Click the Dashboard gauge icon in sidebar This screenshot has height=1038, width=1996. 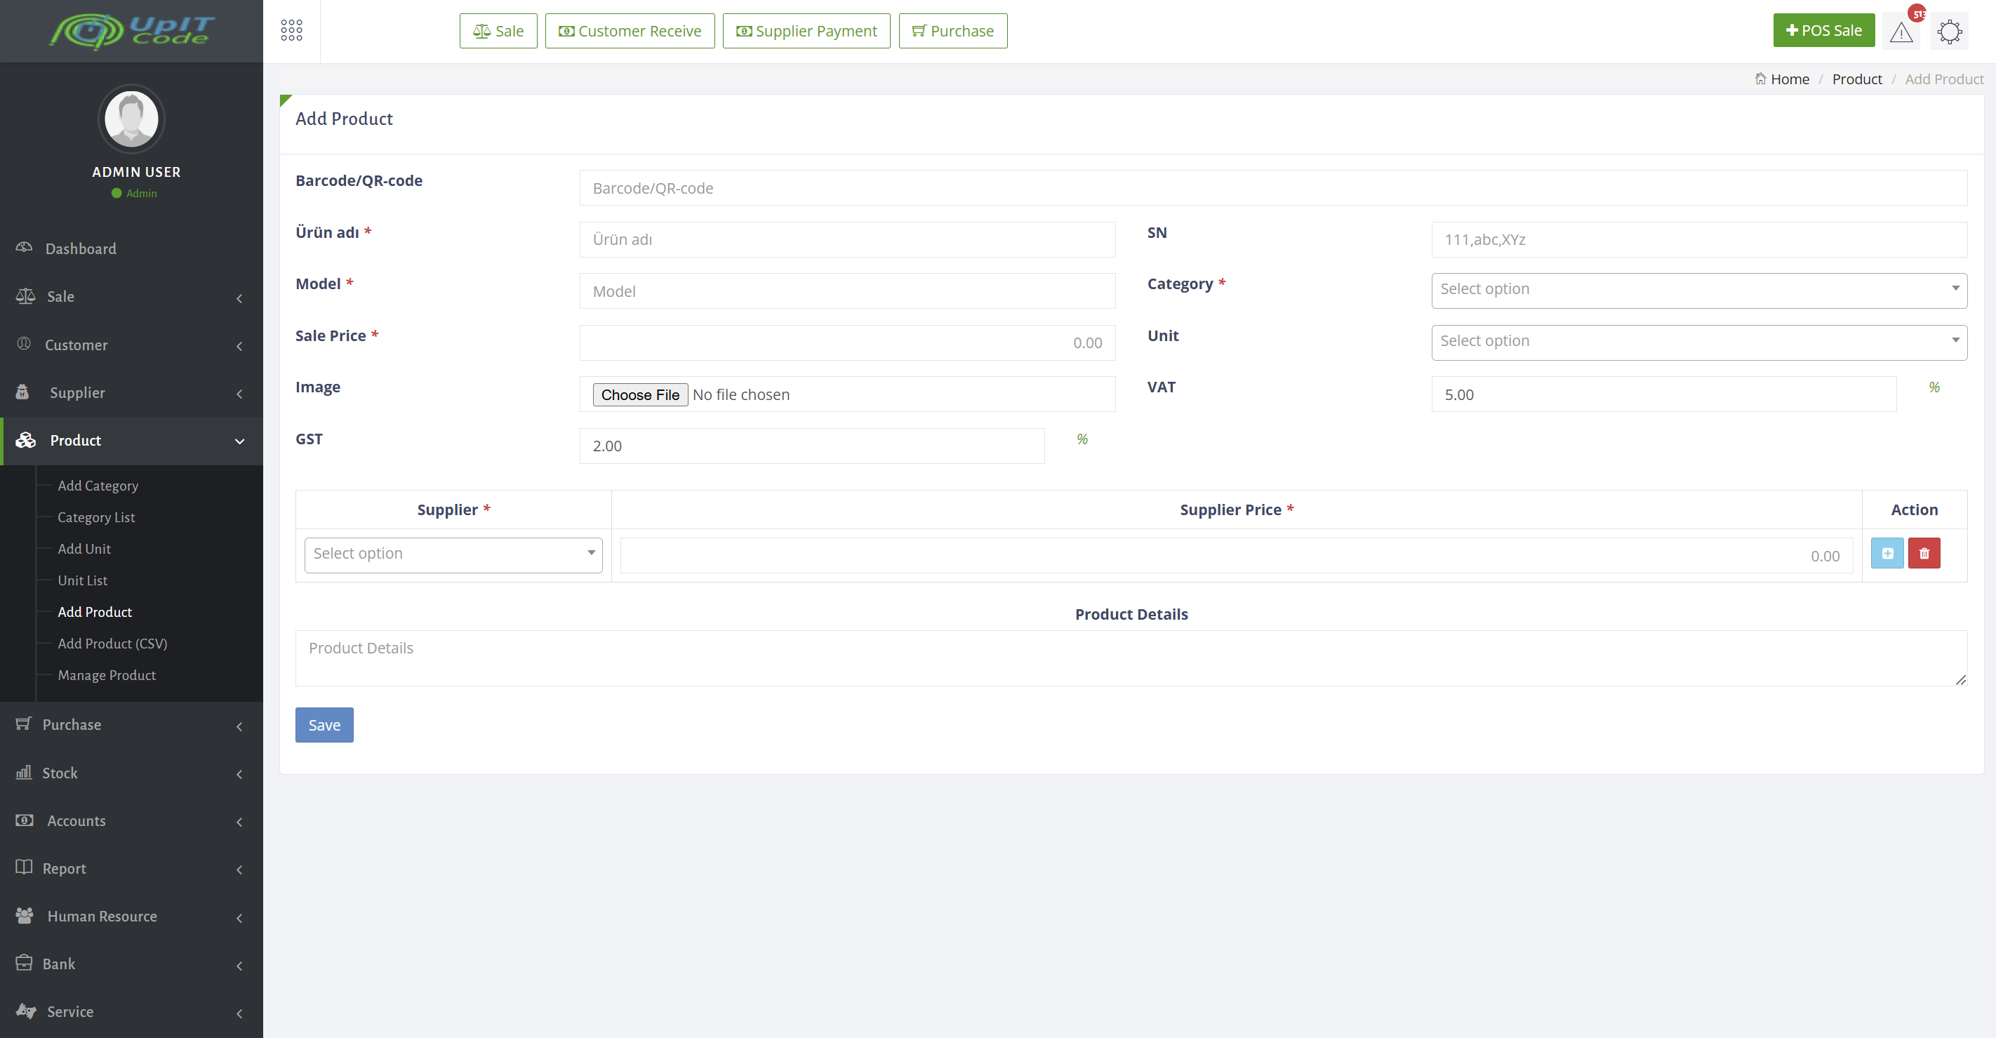[24, 248]
